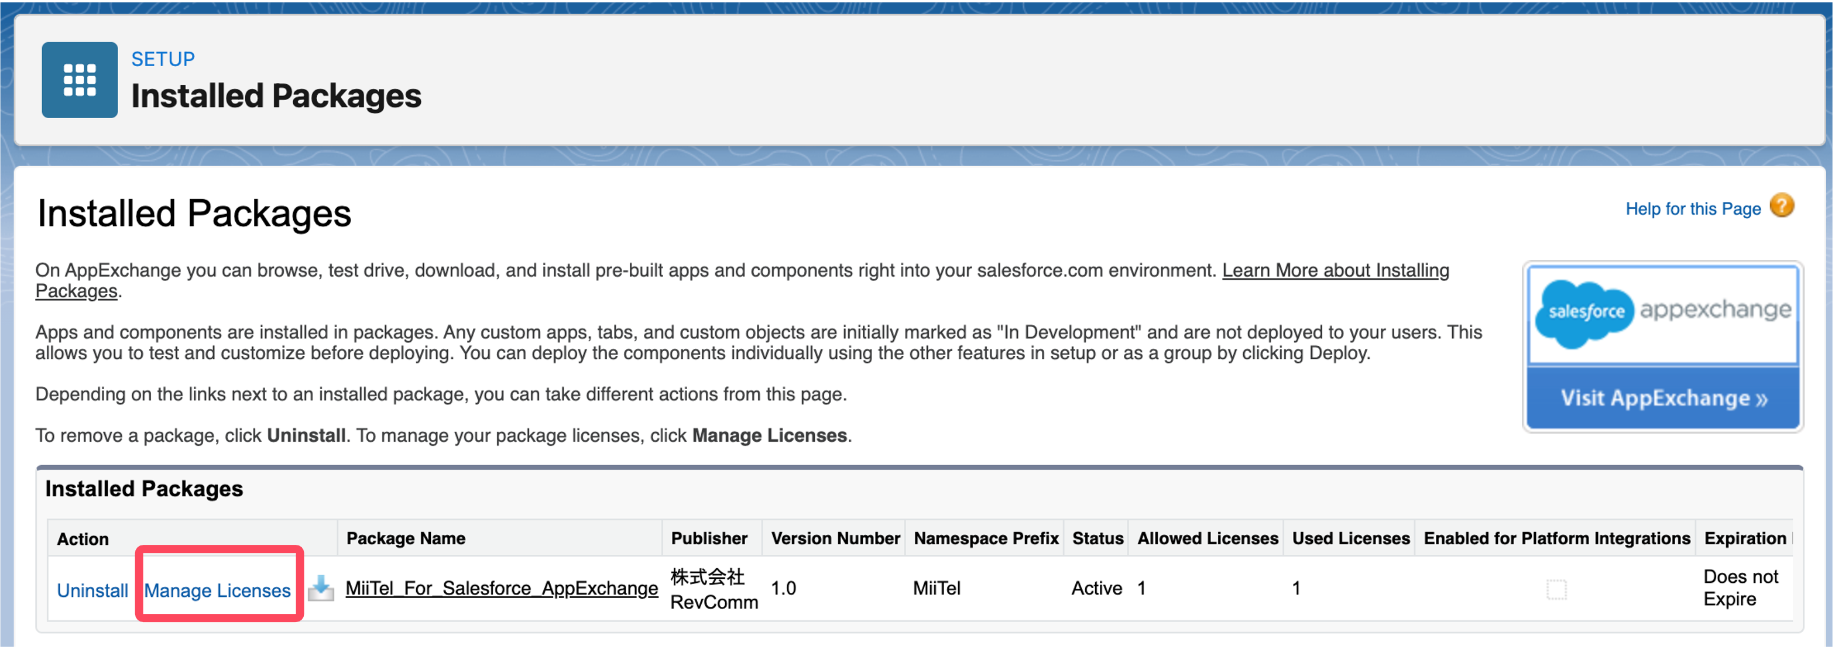Click Visit AppExchange button
Image resolution: width=1835 pixels, height=649 pixels.
1662,397
